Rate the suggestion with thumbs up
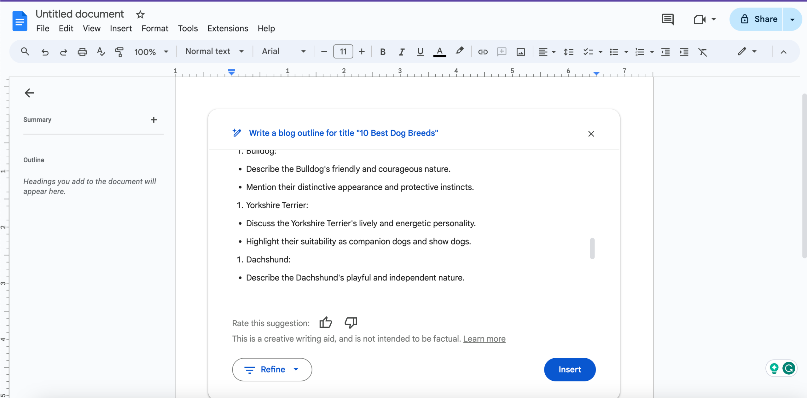807x398 pixels. pyautogui.click(x=325, y=323)
